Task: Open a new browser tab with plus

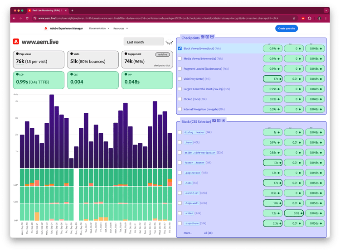Action: [x=72, y=10]
